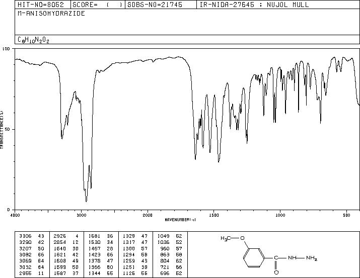
Task: Click peak table entry 2926
Action: [x=60, y=236]
